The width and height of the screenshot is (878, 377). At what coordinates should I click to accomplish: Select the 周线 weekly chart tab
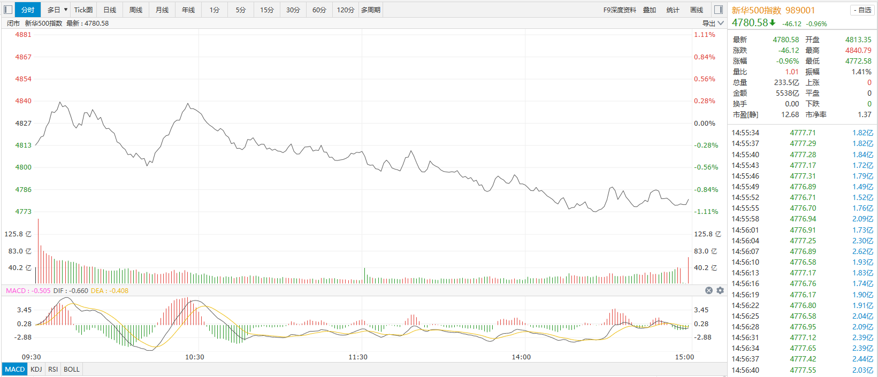click(136, 10)
